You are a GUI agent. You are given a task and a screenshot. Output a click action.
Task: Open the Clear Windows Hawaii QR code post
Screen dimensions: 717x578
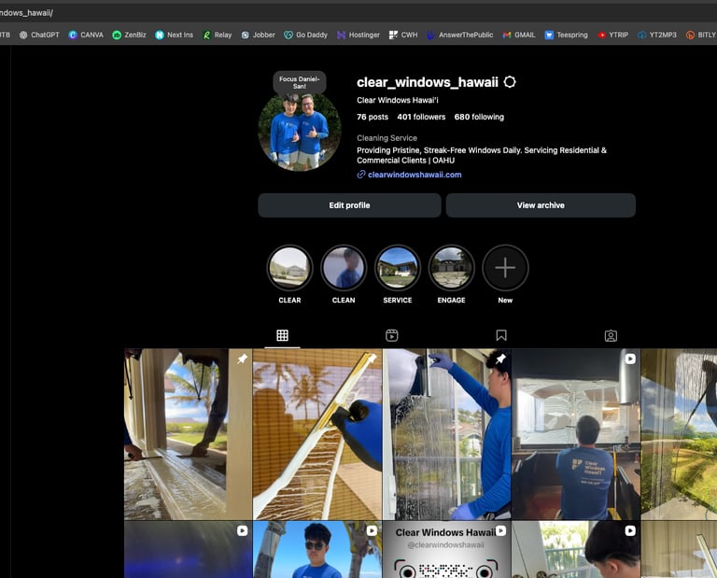[x=447, y=550]
